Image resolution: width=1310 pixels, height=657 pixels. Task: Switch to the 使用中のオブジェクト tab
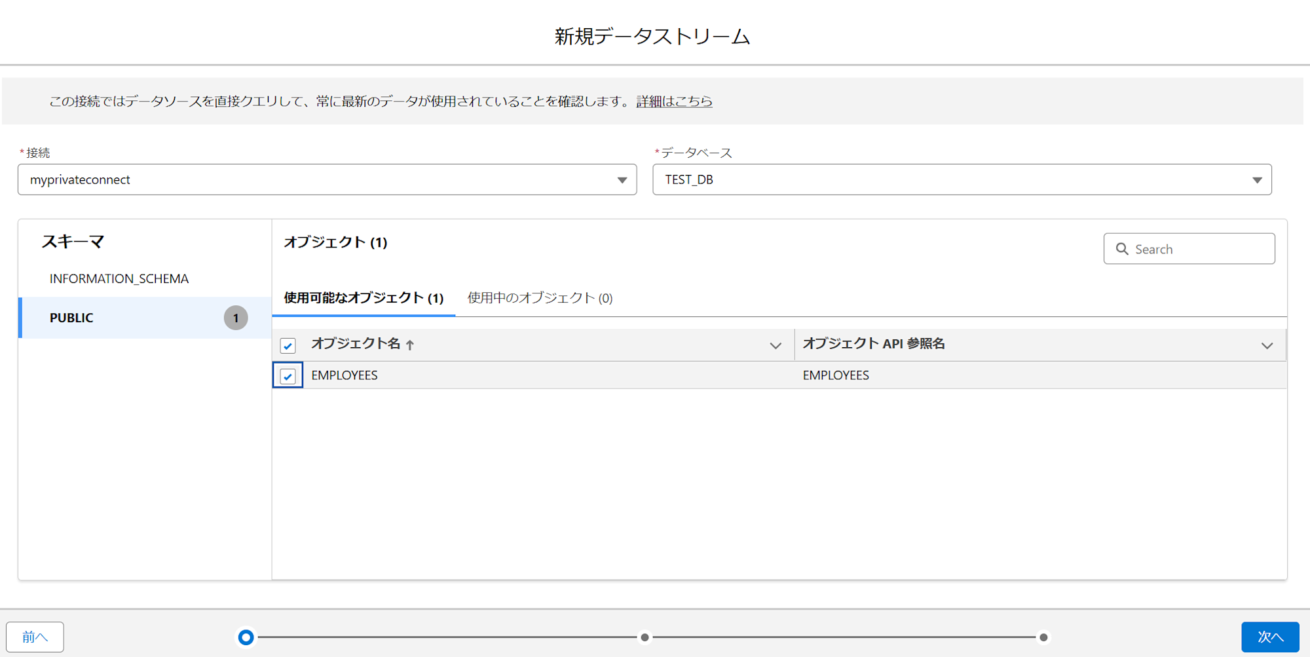pyautogui.click(x=540, y=298)
